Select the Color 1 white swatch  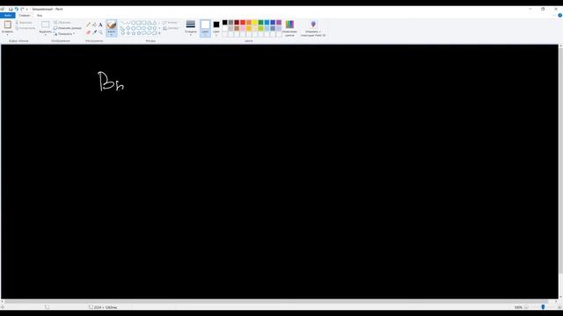pos(205,25)
